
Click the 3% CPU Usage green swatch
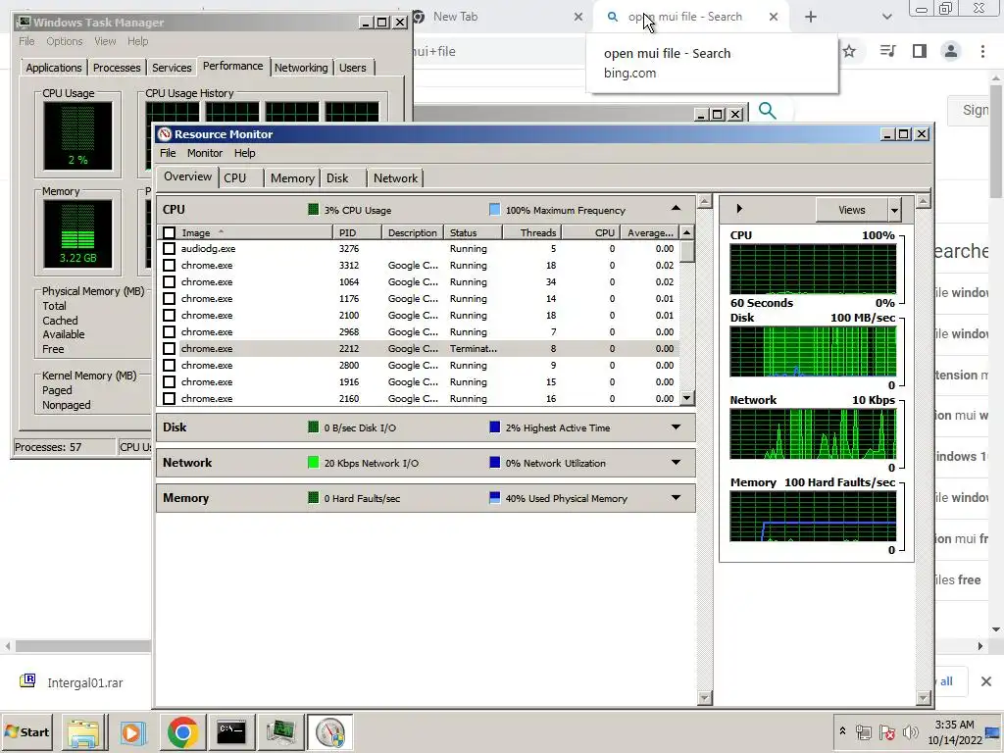point(313,210)
